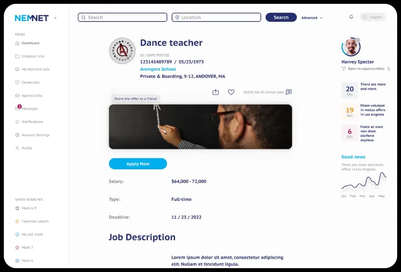
Task: Click into the Search input field
Action: pos(123,17)
